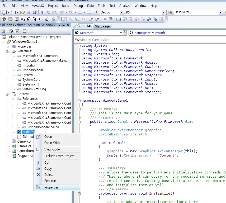226x203 pixels.
Task: Select the Game.ico file in the tree
Action: [x=24, y=141]
